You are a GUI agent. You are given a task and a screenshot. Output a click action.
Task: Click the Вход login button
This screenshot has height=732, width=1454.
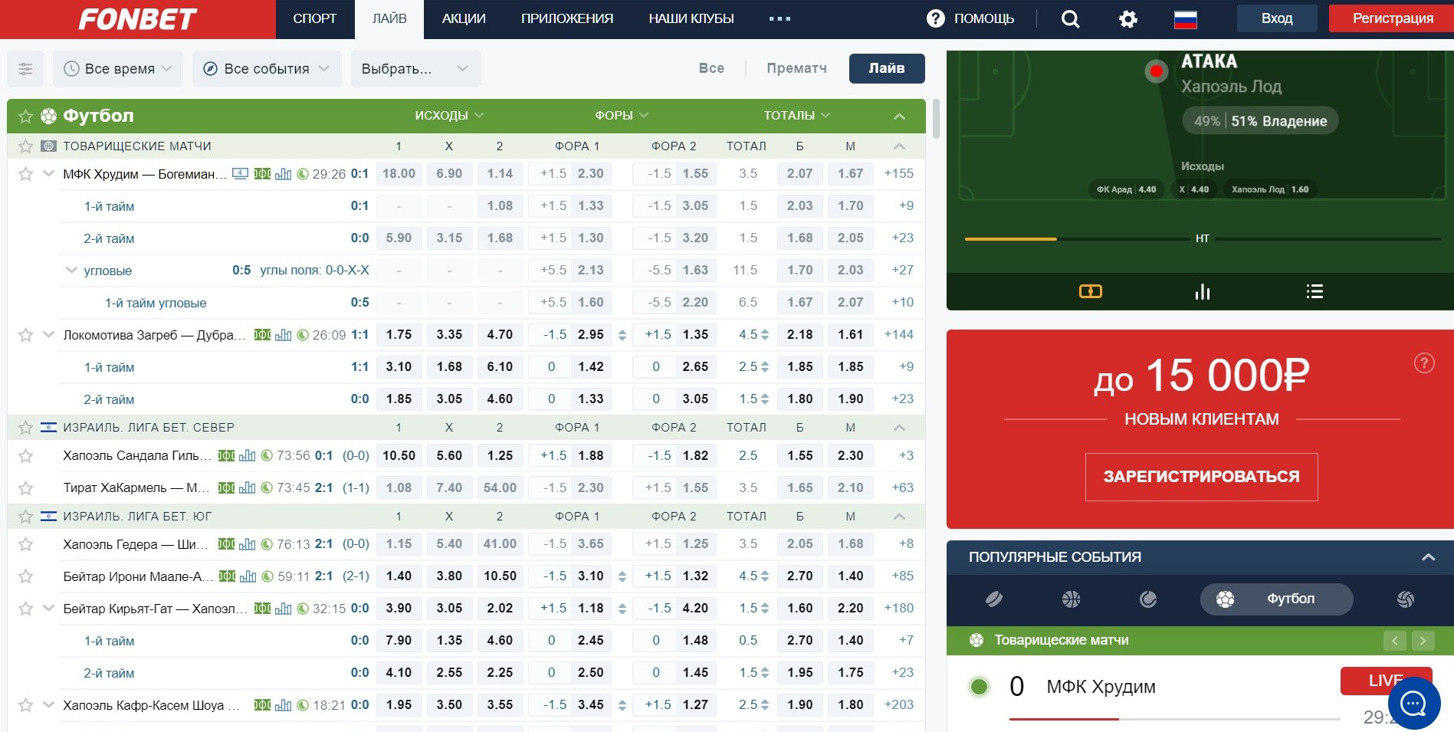click(1277, 19)
